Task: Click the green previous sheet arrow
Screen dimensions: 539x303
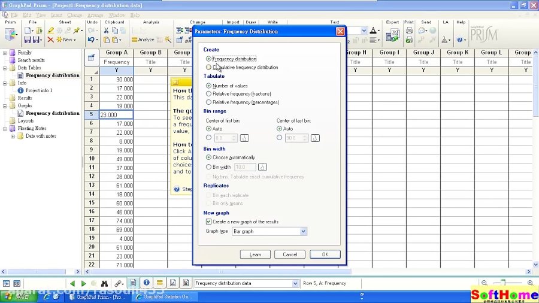Action: click(x=72, y=283)
